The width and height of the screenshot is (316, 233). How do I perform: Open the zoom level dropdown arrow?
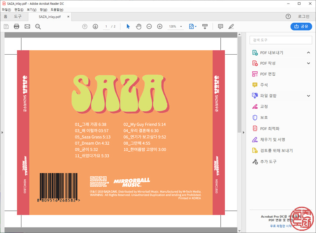(x=181, y=27)
